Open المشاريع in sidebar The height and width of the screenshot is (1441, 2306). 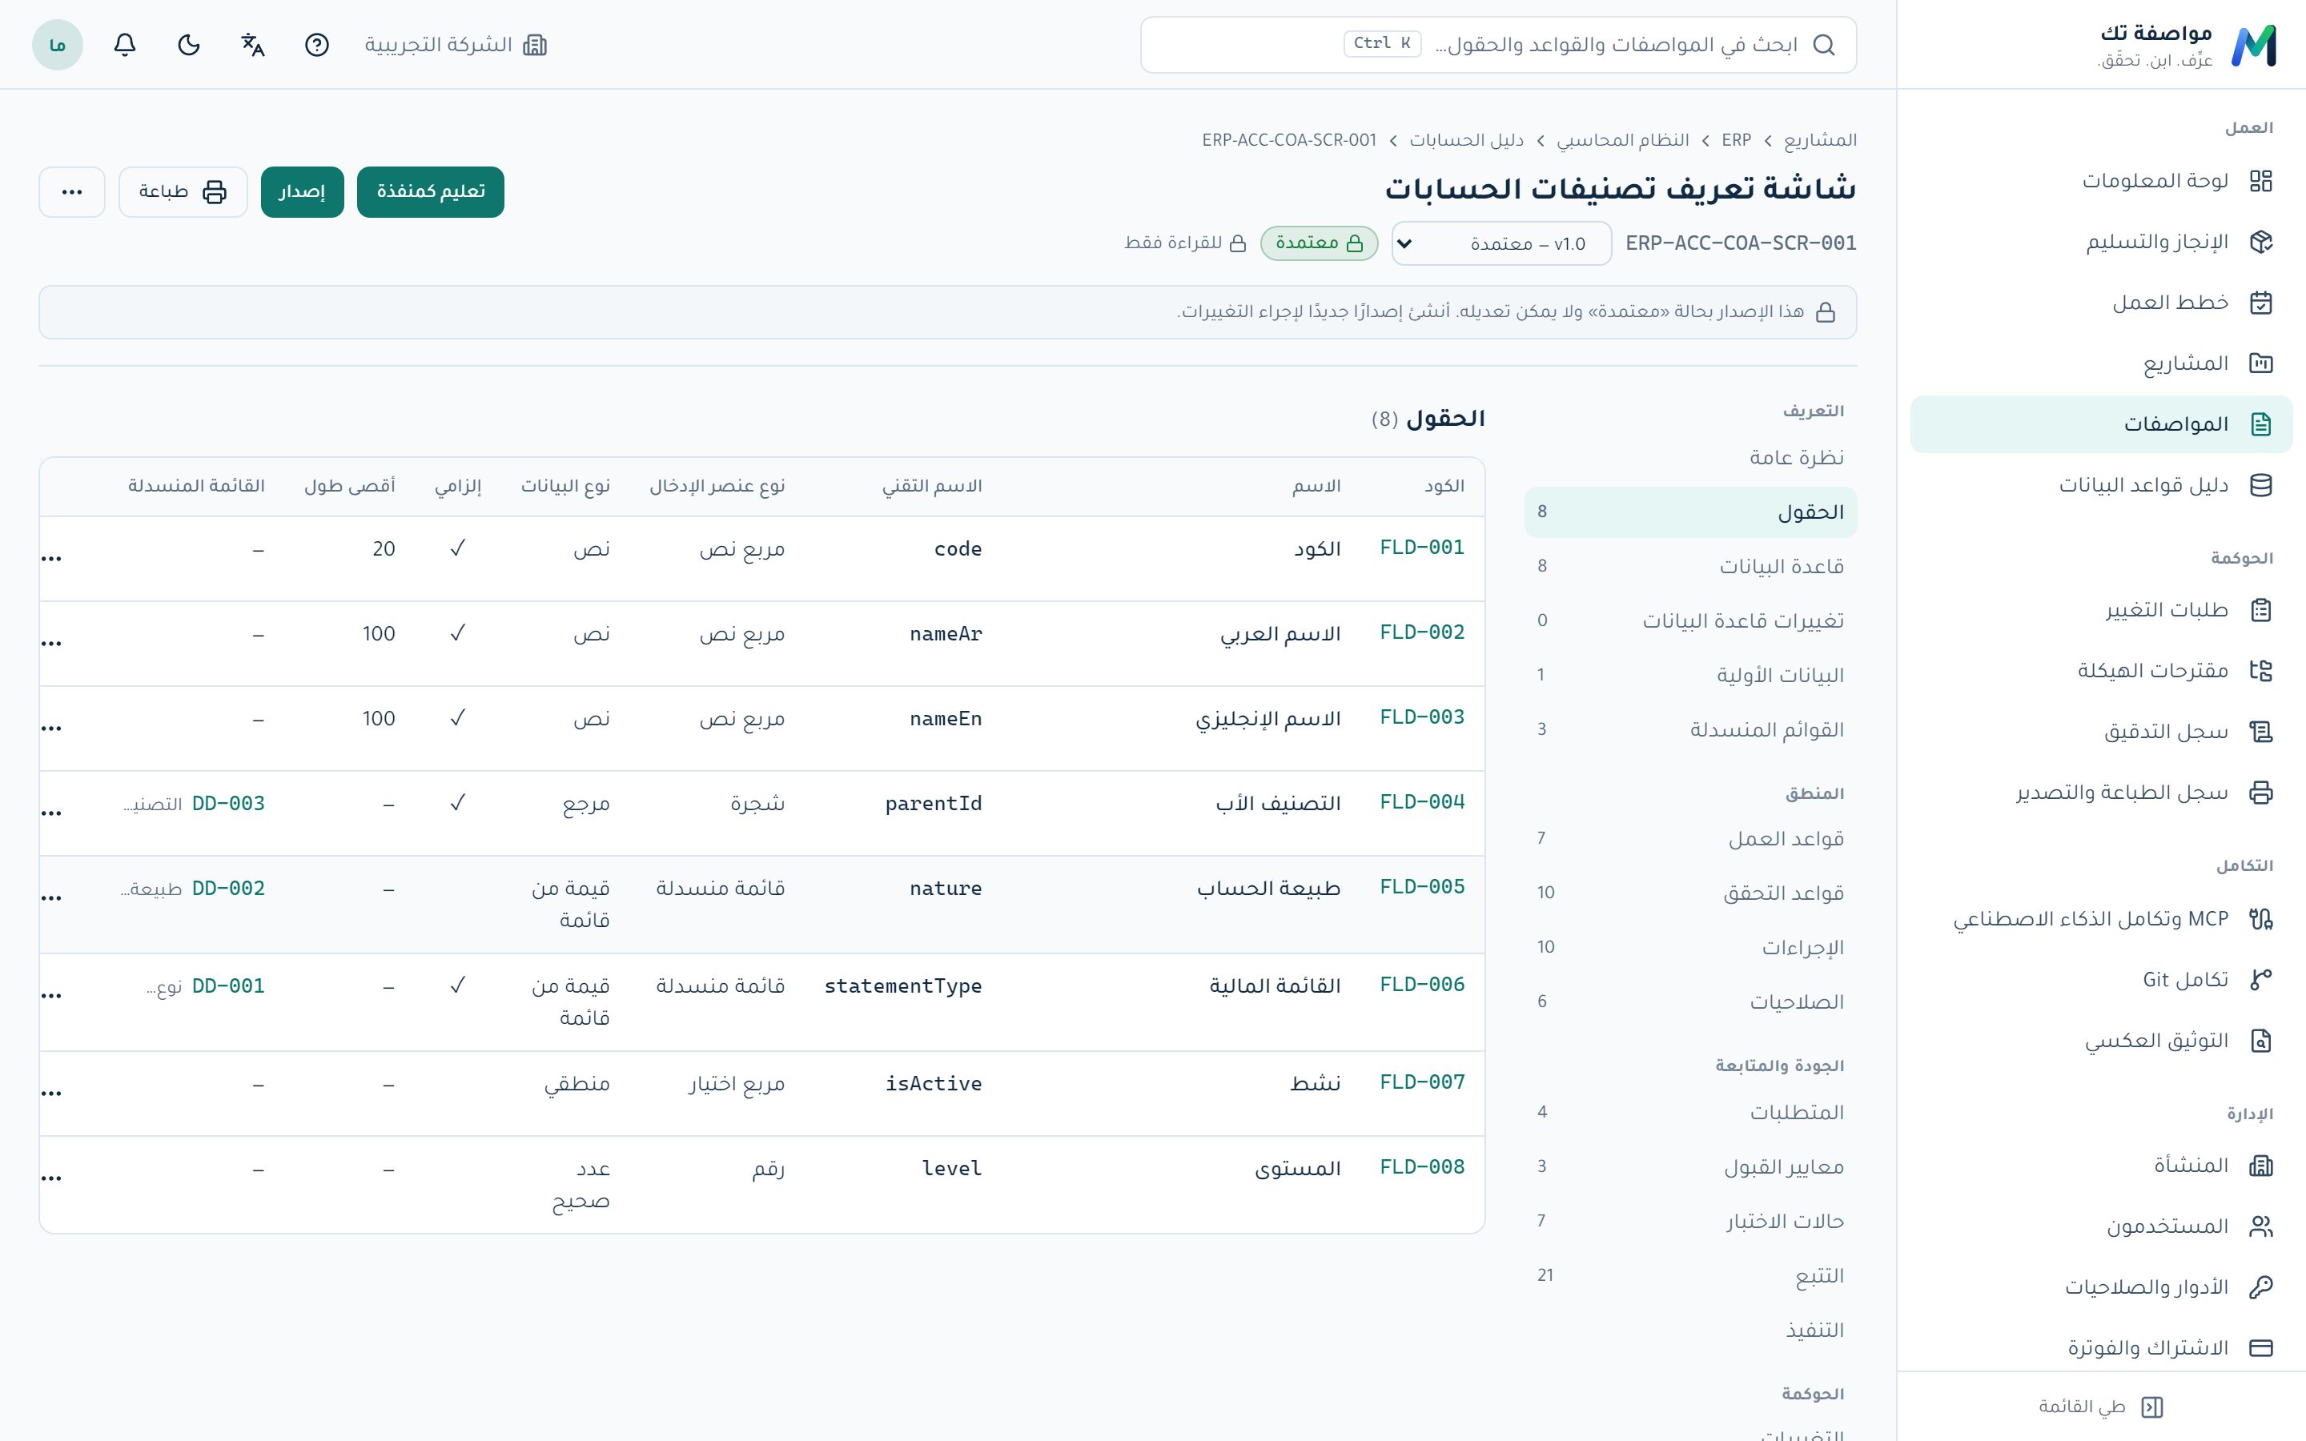2101,363
